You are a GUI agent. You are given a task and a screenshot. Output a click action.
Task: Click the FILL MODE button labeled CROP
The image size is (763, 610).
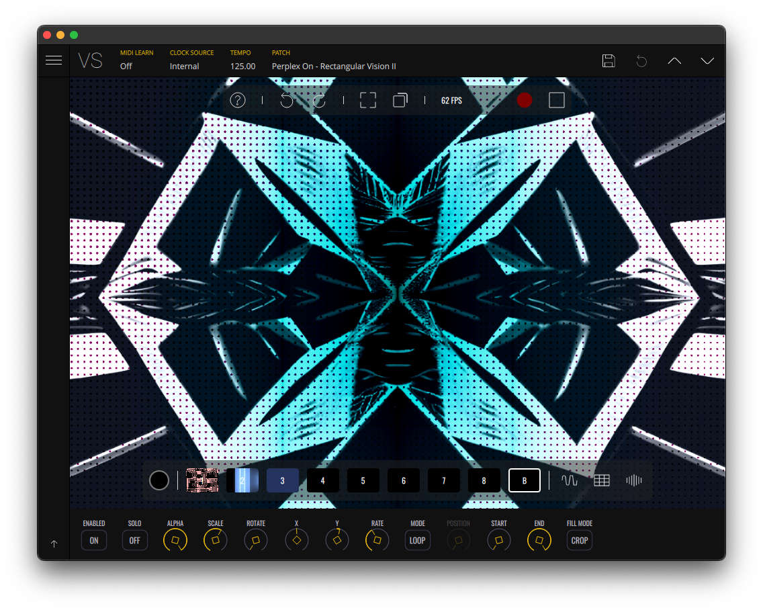click(580, 540)
